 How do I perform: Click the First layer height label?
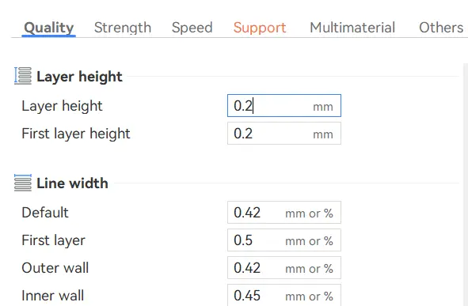pos(76,134)
